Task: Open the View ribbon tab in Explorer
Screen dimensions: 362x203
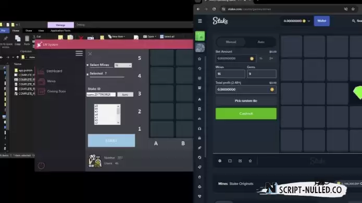Action: coord(41,30)
